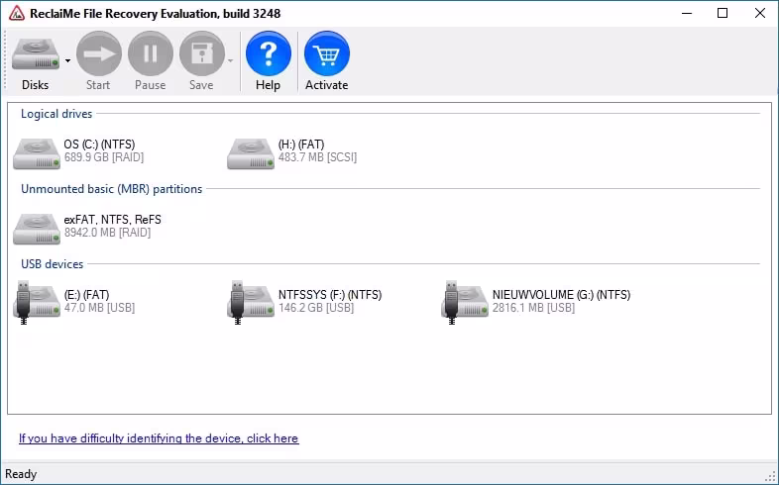Click the '(E:) (FAT)' label

86,295
